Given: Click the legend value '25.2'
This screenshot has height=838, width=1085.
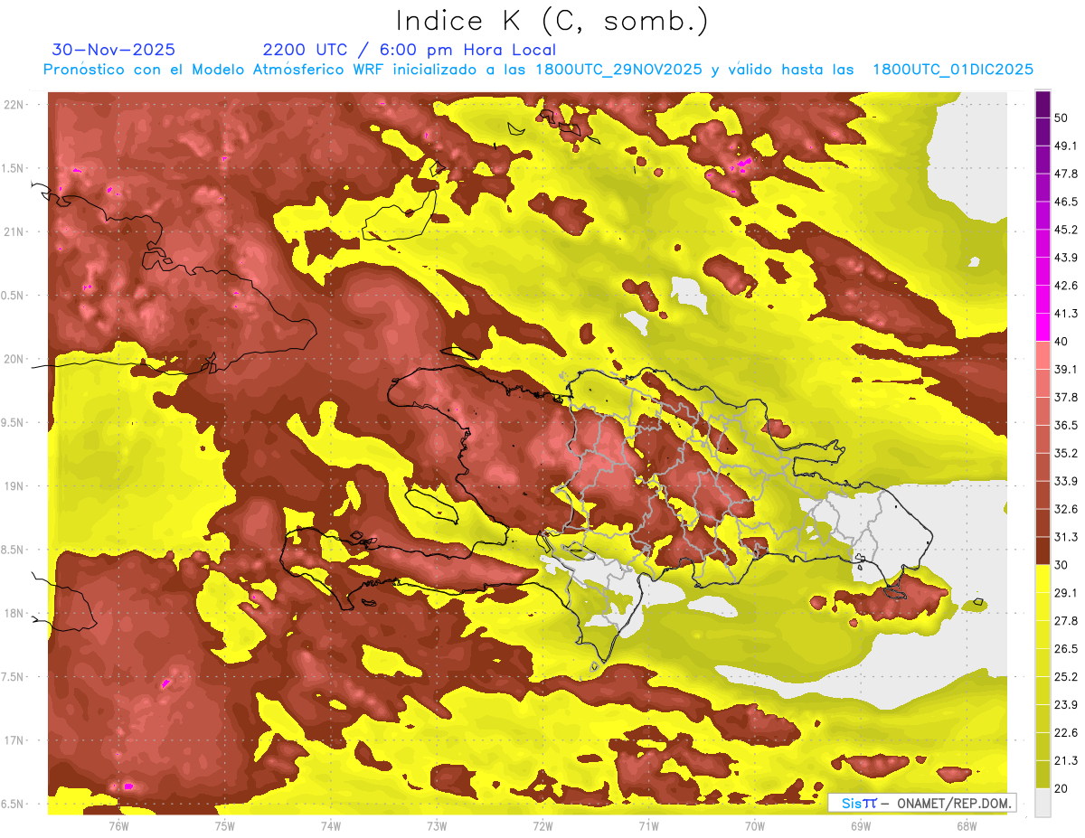Looking at the screenshot, I should [x=1066, y=676].
